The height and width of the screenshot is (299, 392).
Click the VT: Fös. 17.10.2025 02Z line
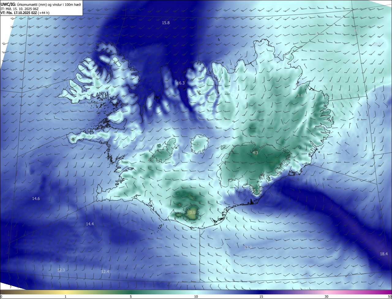(x=25, y=13)
